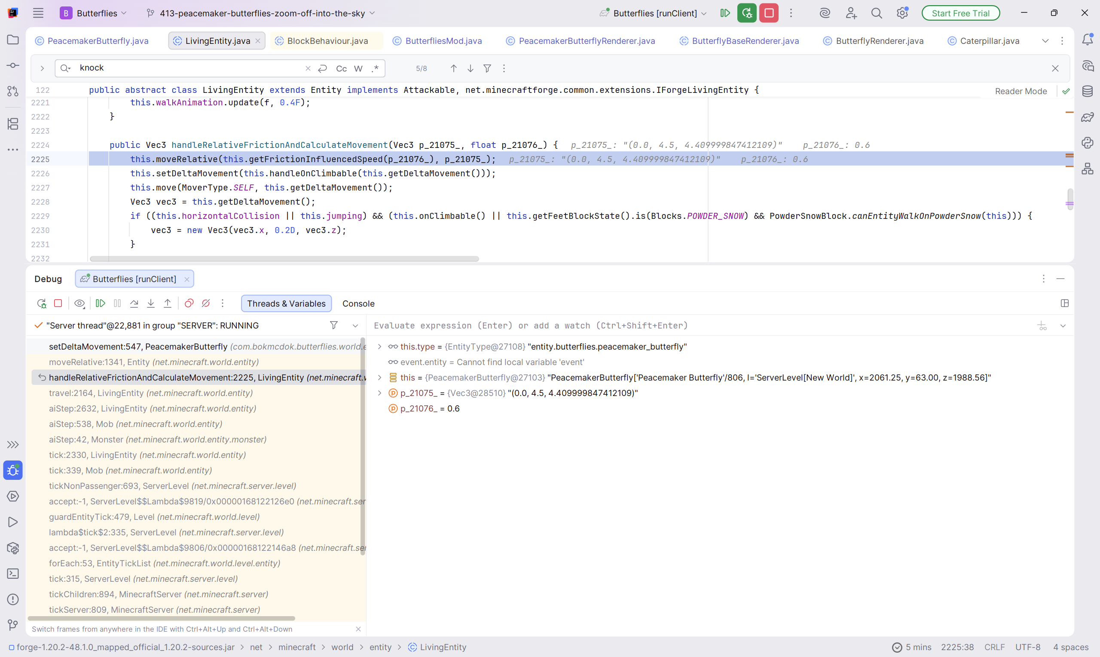
Task: Click Step Over in debug toolbar
Action: pyautogui.click(x=134, y=303)
